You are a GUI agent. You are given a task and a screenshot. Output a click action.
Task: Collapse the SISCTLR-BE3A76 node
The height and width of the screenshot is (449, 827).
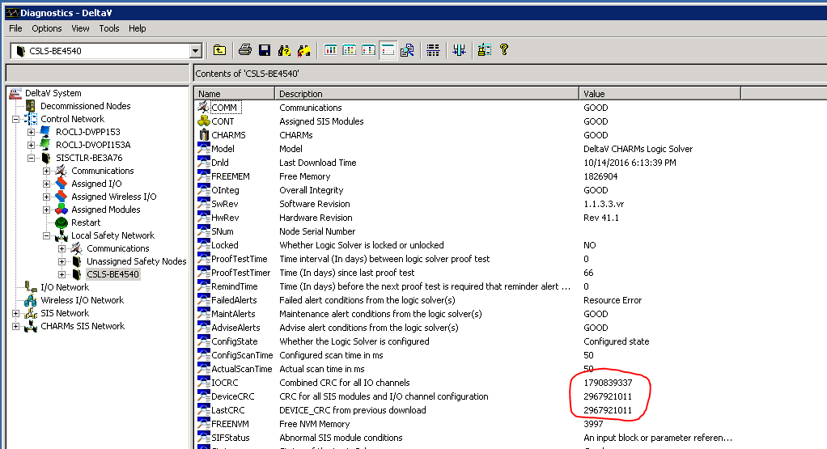(x=31, y=158)
